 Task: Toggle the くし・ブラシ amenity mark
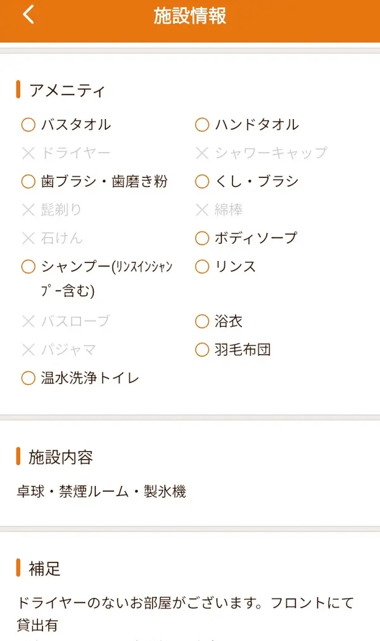tap(201, 181)
